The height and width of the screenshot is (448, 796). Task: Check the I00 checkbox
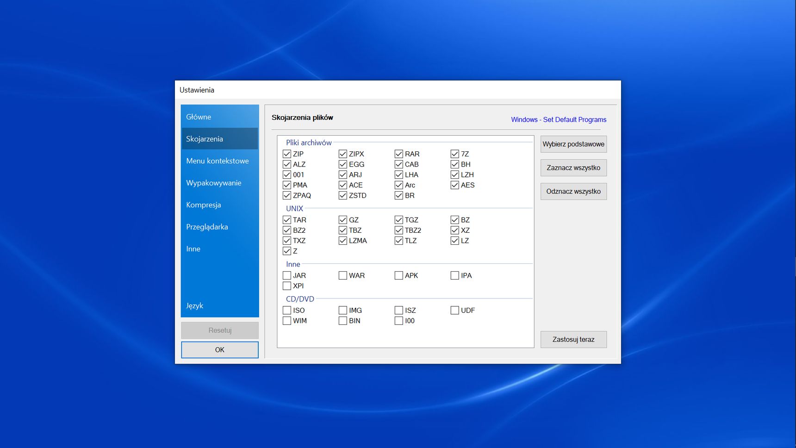pyautogui.click(x=399, y=320)
